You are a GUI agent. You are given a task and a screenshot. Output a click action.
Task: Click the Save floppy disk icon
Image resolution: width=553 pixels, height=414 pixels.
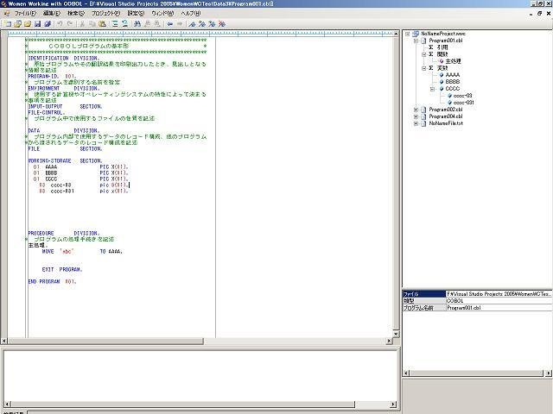tap(37, 24)
